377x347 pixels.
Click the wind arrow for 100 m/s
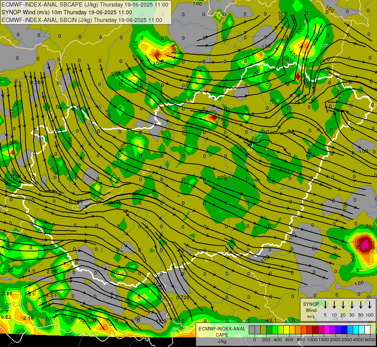tap(370, 305)
